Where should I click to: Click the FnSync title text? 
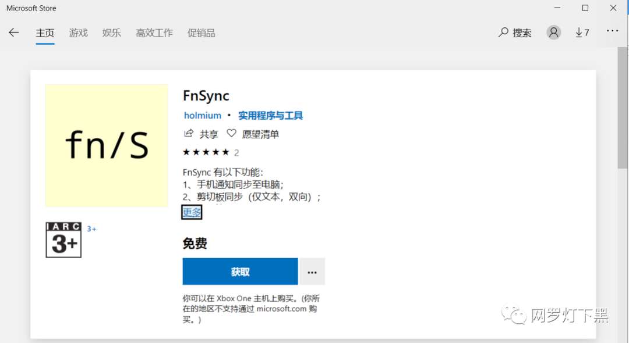[x=206, y=96]
